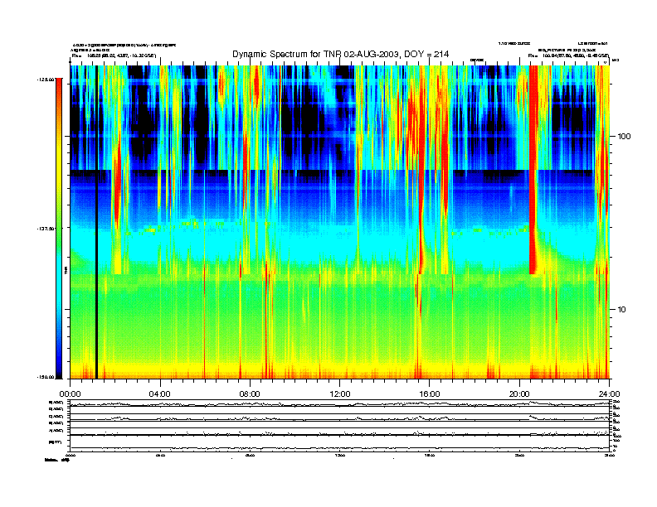Click the top line plot trace in the lower panel
The image size is (657, 507).
click(x=339, y=404)
